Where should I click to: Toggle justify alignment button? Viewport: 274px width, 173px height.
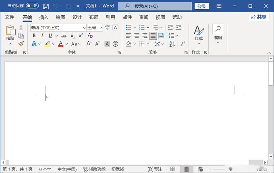(153, 36)
